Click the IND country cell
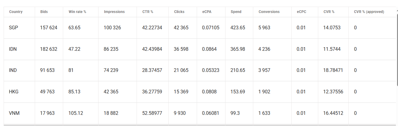398x126 pixels. 13,70
